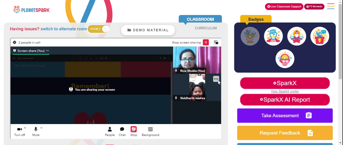The image size is (343, 145).
Task: Open the Screen share (You) tab options
Action: (x=47, y=51)
